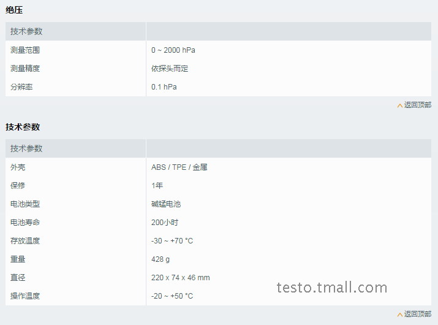This screenshot has height=325, width=438.
Task: Click the ABS / TPE / 金属 value
Action: [x=179, y=167]
